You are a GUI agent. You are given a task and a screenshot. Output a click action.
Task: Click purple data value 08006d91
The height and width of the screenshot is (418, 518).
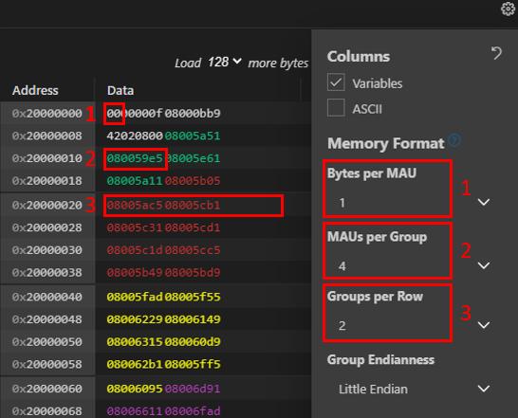click(193, 389)
